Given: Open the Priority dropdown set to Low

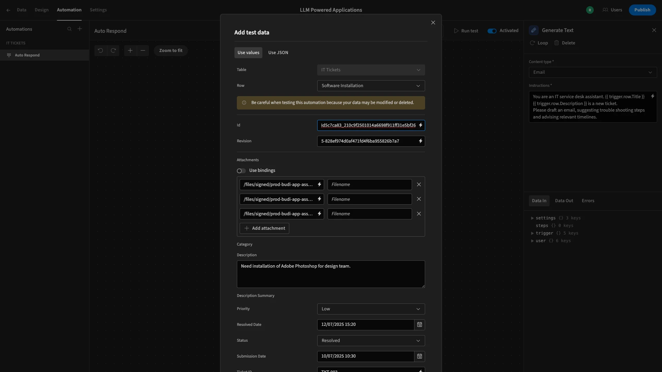Looking at the screenshot, I should click(371, 309).
